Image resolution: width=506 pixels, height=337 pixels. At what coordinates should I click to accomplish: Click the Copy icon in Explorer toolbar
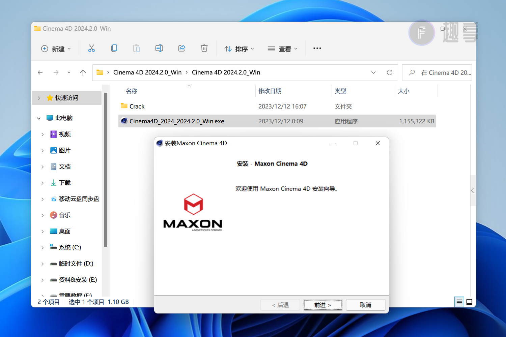(x=114, y=49)
